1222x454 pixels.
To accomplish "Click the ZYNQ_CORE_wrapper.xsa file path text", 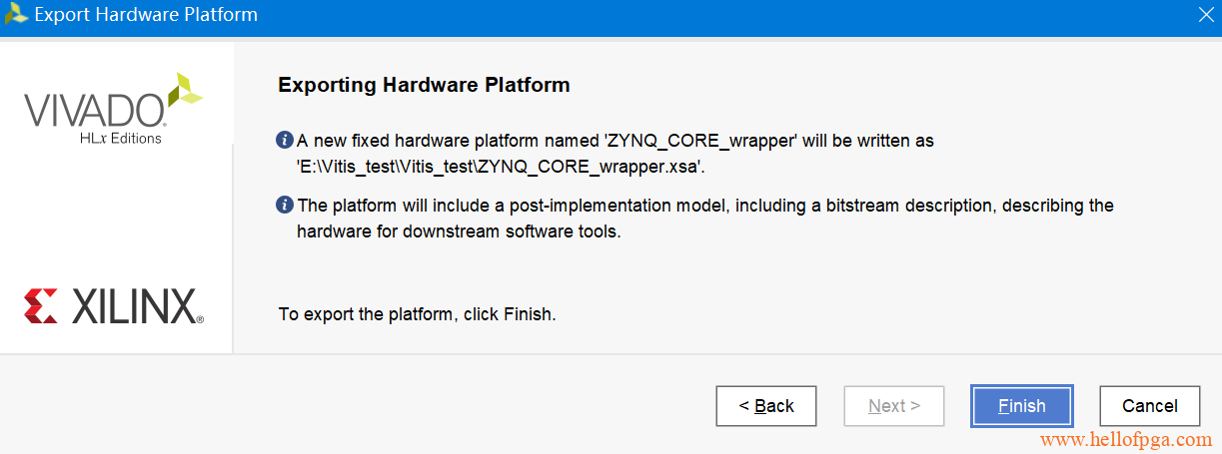I will click(502, 167).
